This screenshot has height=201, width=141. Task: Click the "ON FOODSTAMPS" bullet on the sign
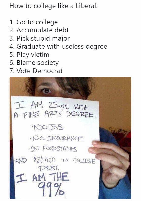(53, 149)
